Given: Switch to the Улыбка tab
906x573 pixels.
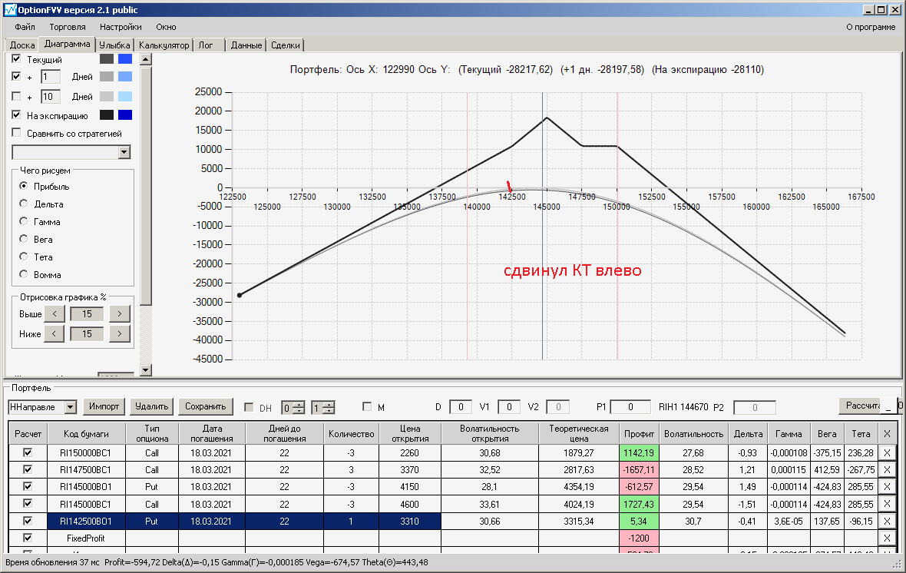Looking at the screenshot, I should (114, 45).
